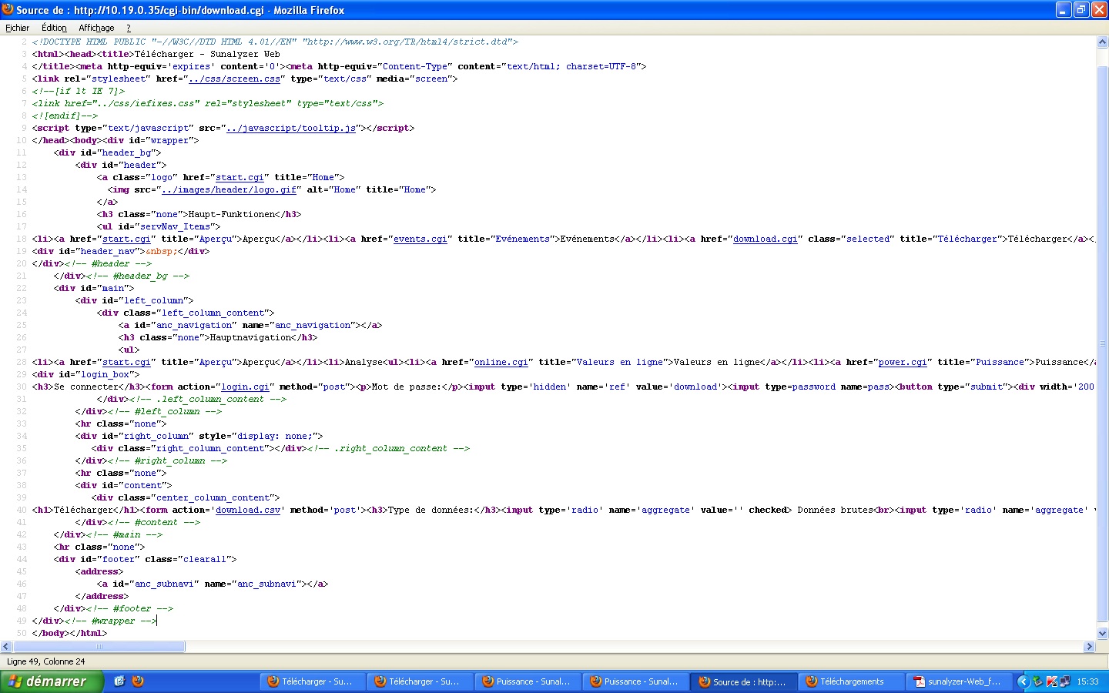Open the démarrer start menu
This screenshot has height=693, width=1109.
[x=52, y=681]
